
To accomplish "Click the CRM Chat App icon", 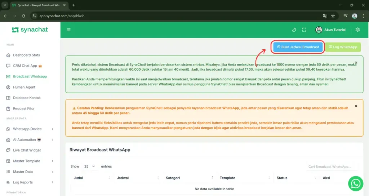I will [x=8, y=66].
